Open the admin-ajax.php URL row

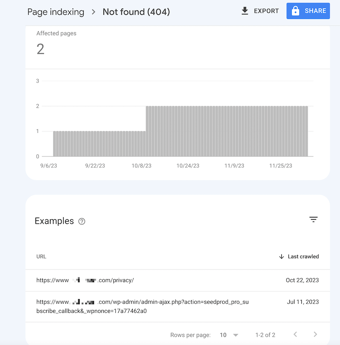coord(142,306)
